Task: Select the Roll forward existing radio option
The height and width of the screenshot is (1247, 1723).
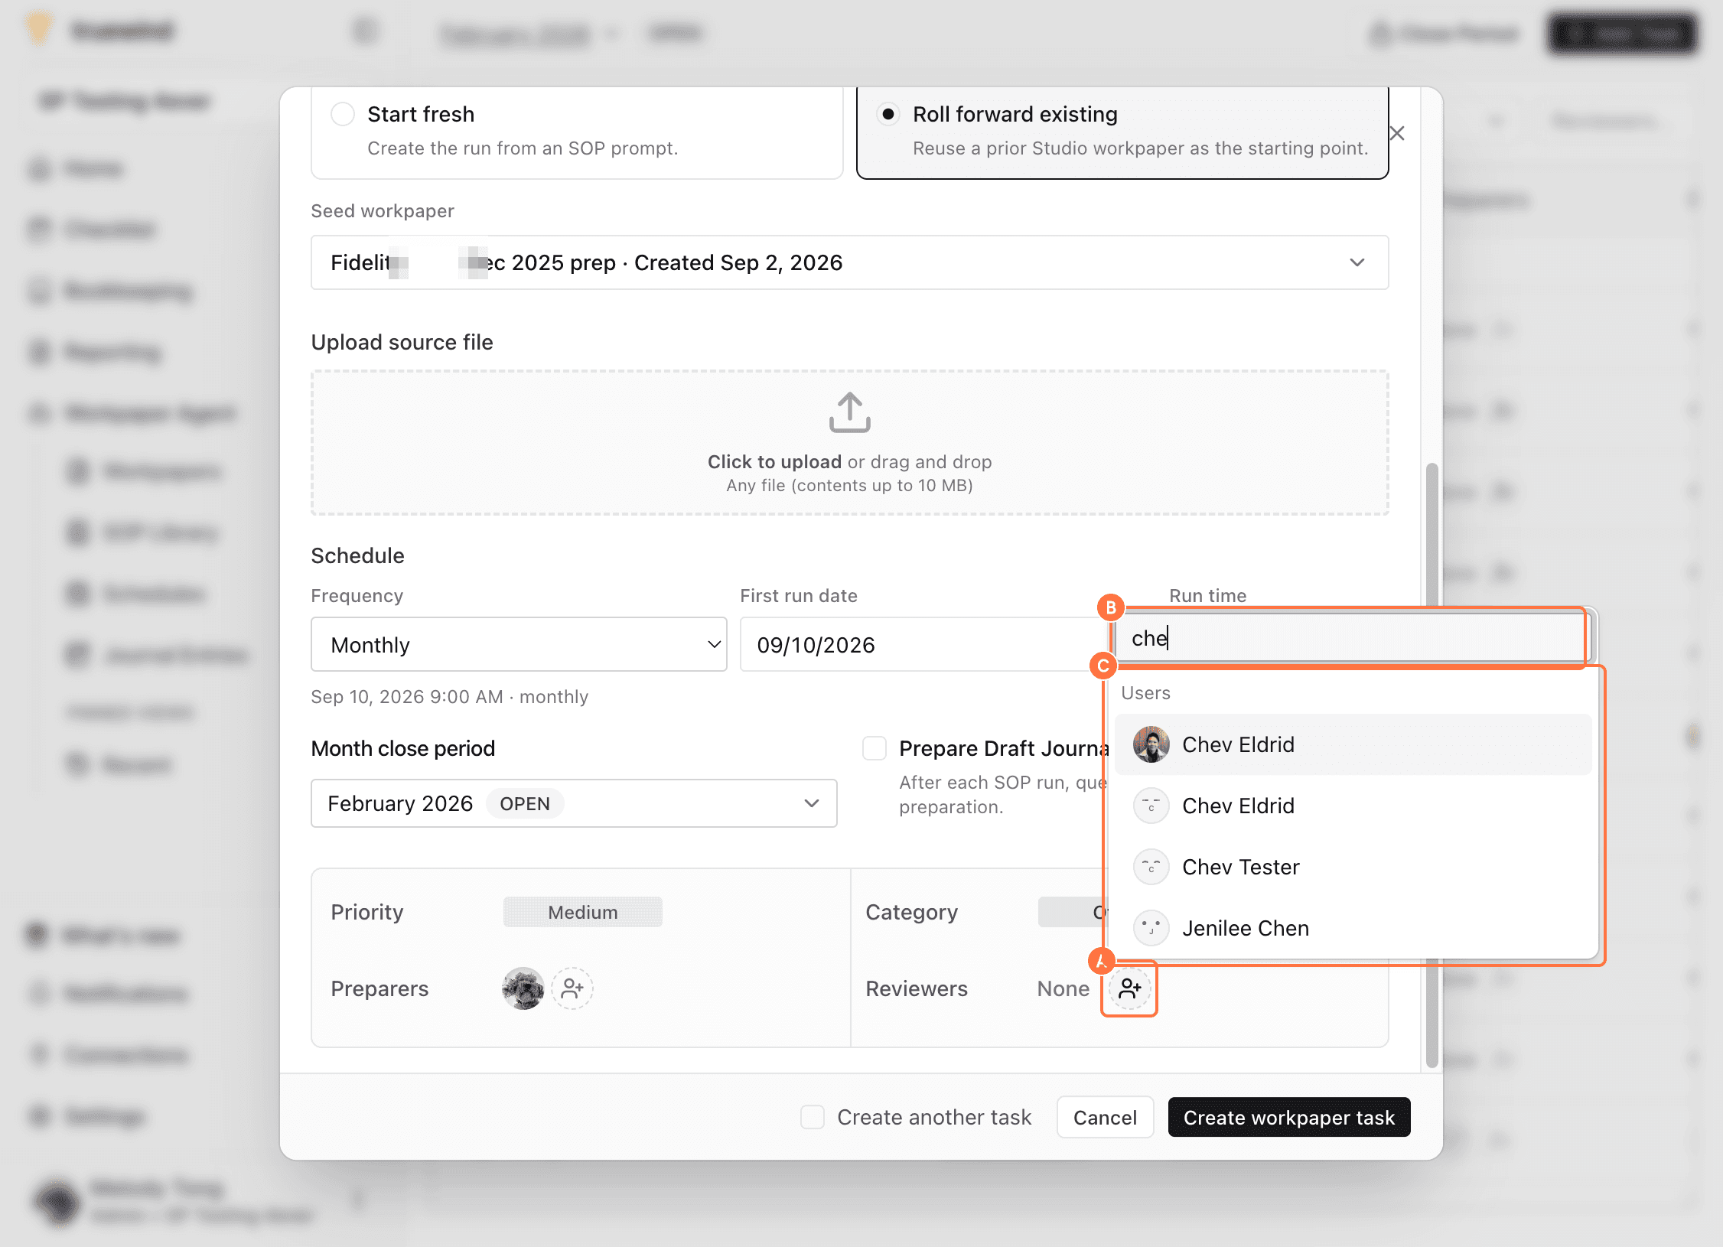Action: pyautogui.click(x=888, y=115)
